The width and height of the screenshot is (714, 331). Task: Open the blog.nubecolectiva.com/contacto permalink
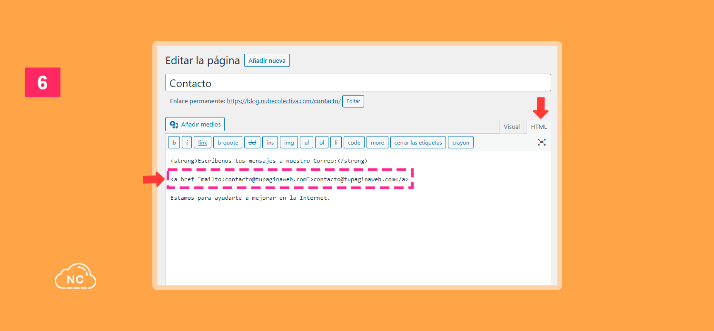pos(284,101)
